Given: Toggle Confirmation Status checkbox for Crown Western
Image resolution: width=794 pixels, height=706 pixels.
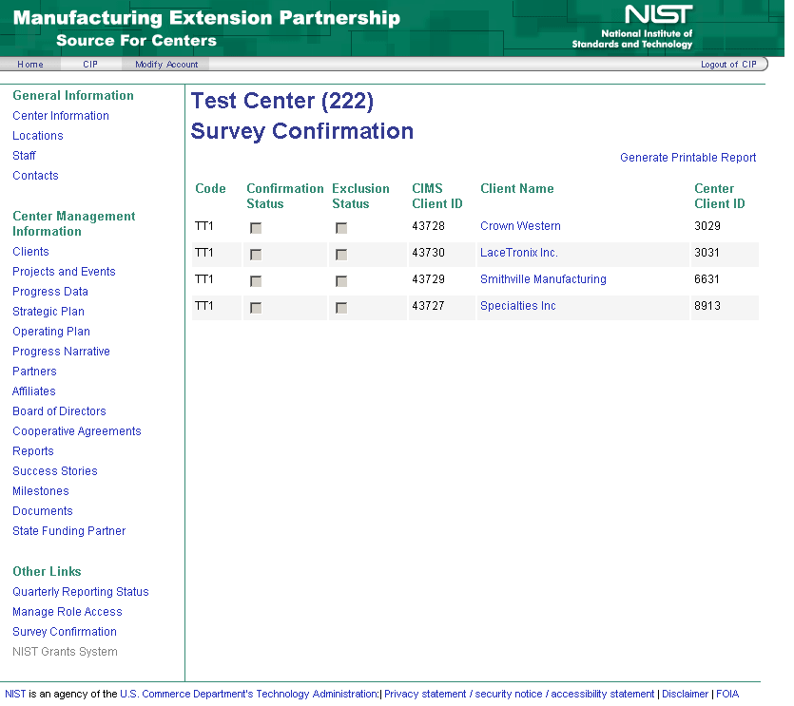Looking at the screenshot, I should pyautogui.click(x=256, y=228).
